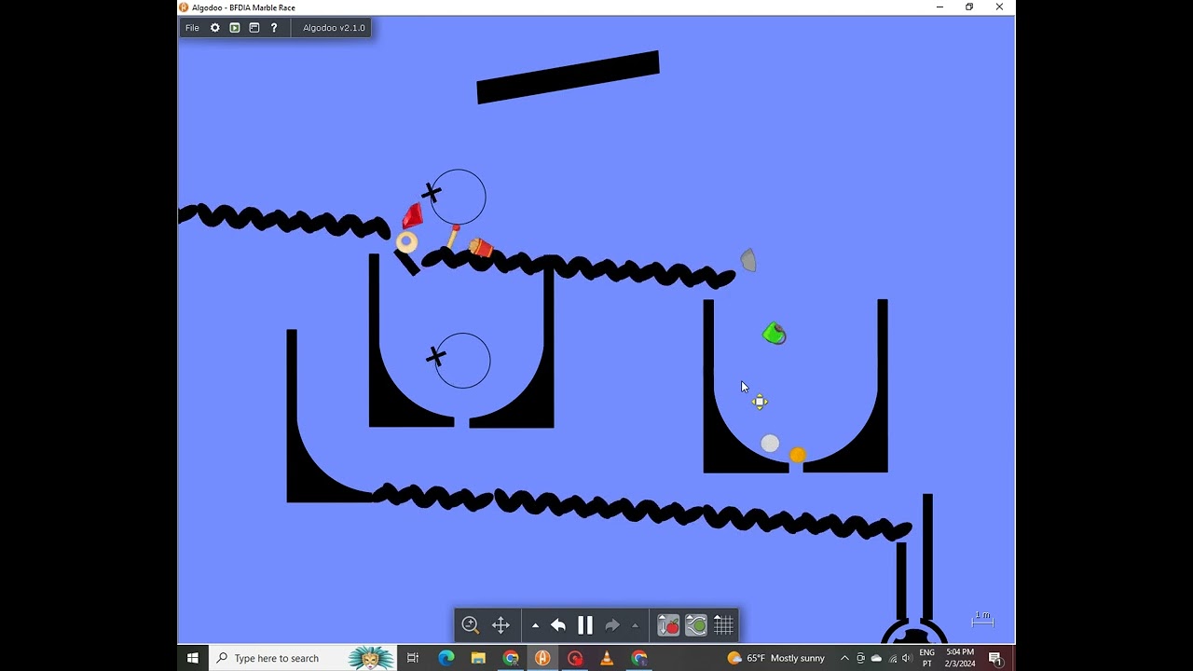Expand the redo history arrow

(x=636, y=625)
